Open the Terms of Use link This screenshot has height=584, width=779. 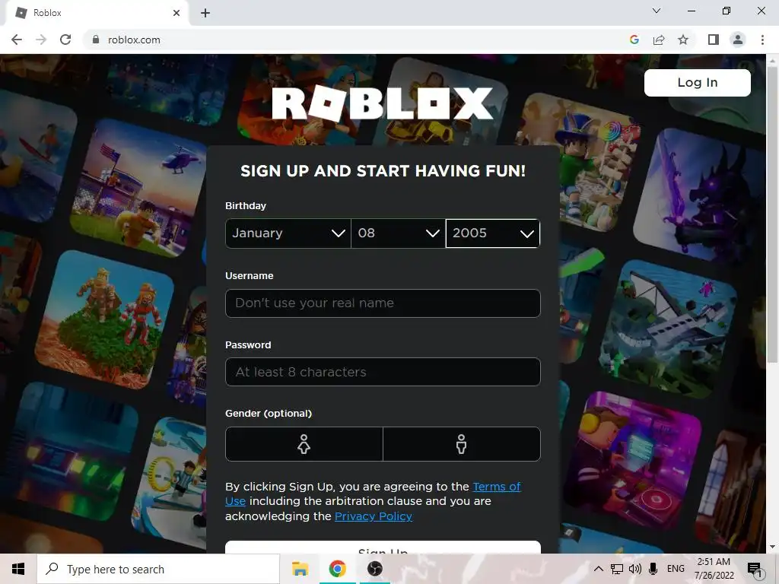point(497,487)
